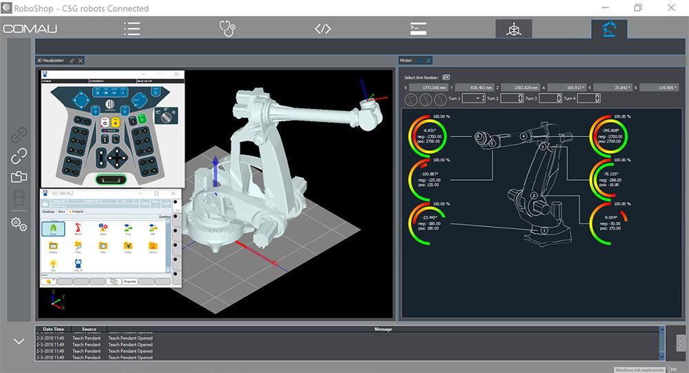The image size is (689, 373).
Task: Adjust the Turn 2 stepper
Action: pyautogui.click(x=512, y=99)
